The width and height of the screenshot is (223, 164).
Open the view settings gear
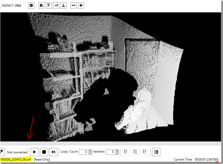coord(31,6)
